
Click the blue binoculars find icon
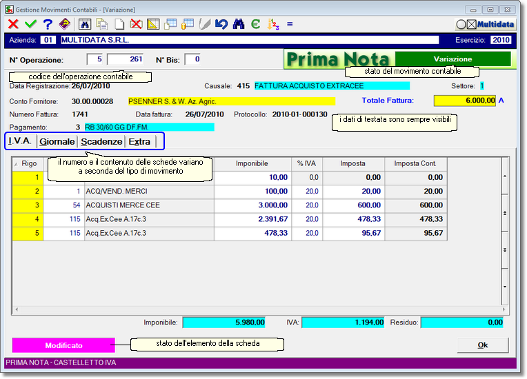pyautogui.click(x=239, y=24)
